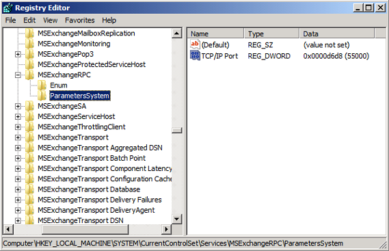Expand MSExchangeTransport Delivery Failures key

(18, 200)
